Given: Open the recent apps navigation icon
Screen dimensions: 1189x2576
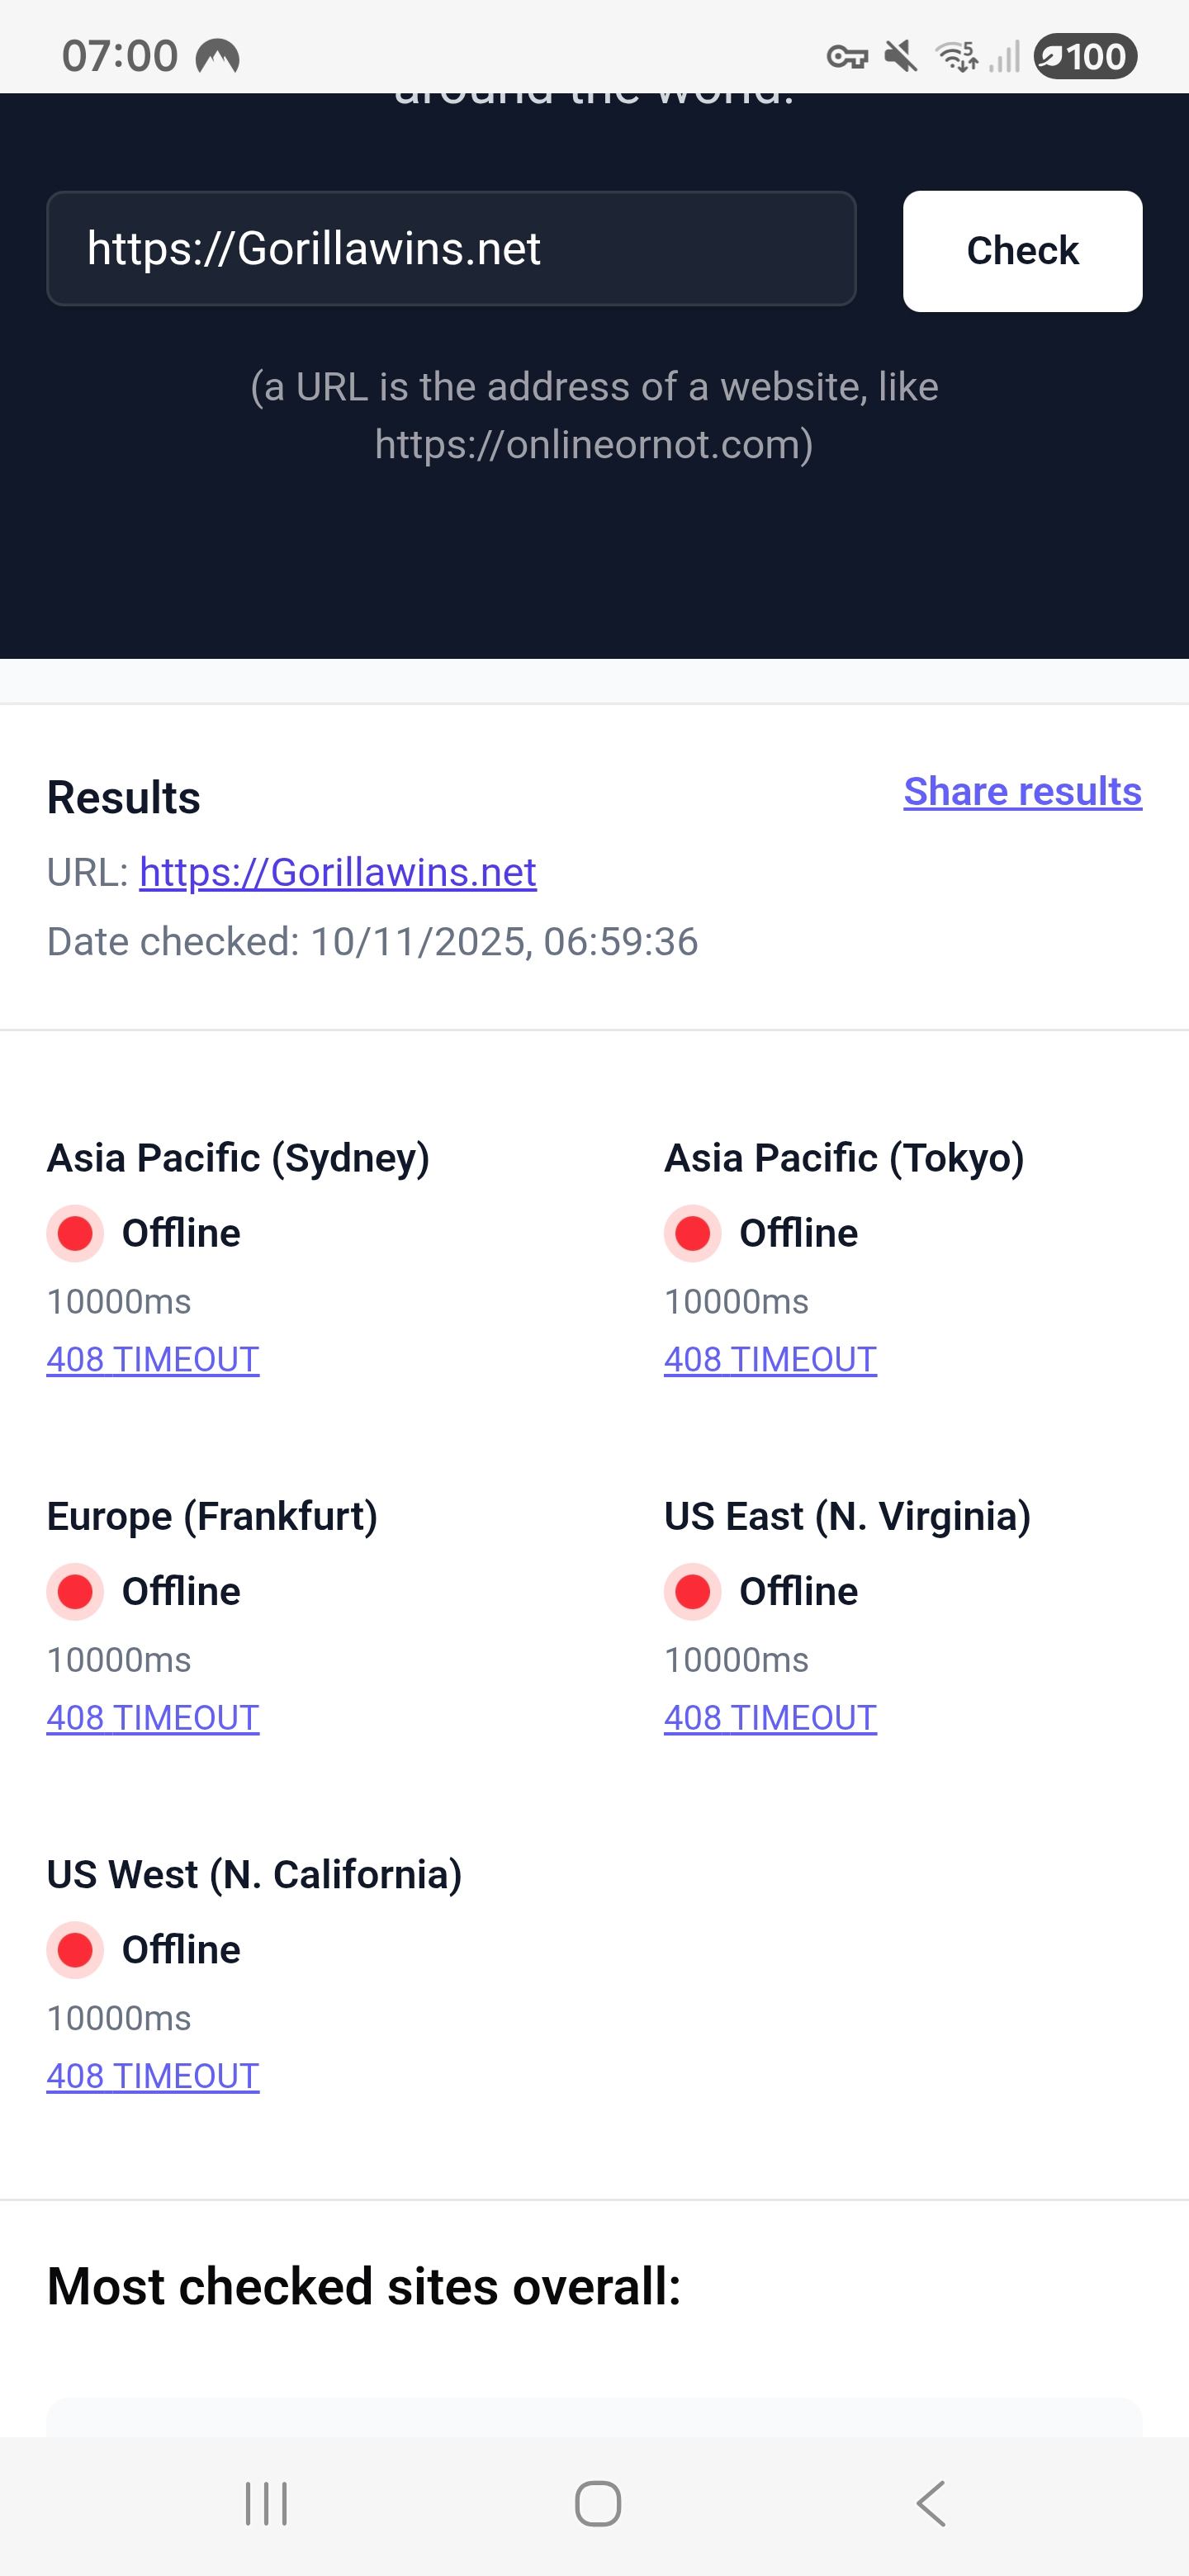Looking at the screenshot, I should pos(266,2504).
